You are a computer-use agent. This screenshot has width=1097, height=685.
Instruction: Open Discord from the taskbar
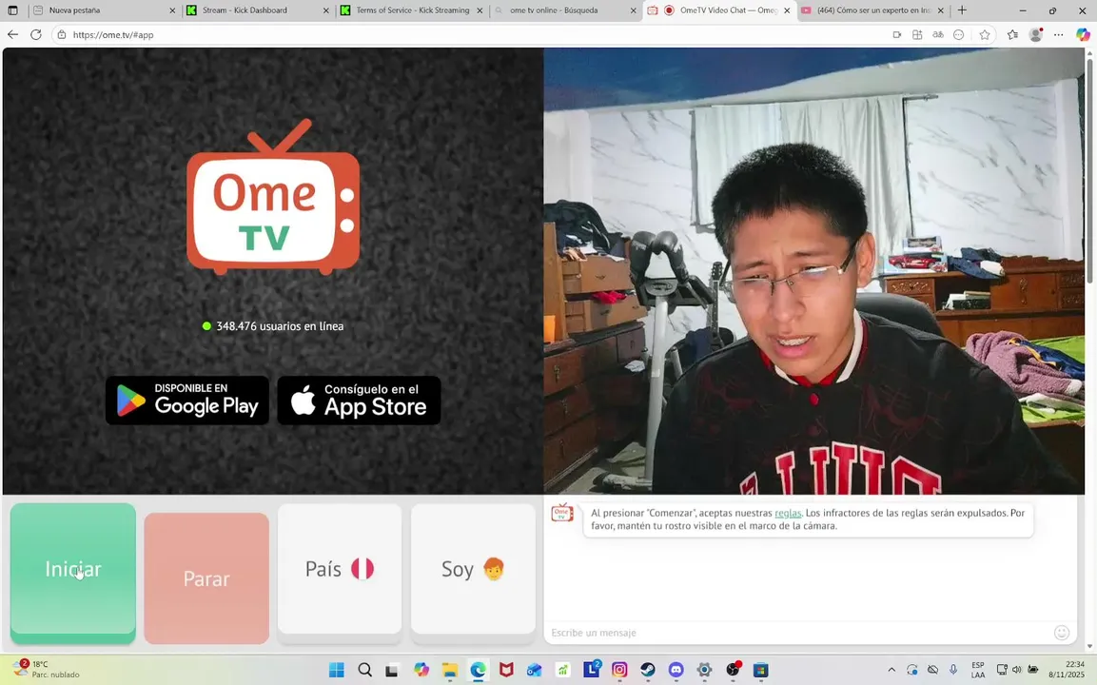[x=676, y=670]
